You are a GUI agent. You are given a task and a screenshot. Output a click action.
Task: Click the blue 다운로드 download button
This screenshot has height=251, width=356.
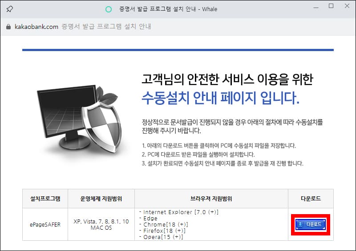coord(310,224)
